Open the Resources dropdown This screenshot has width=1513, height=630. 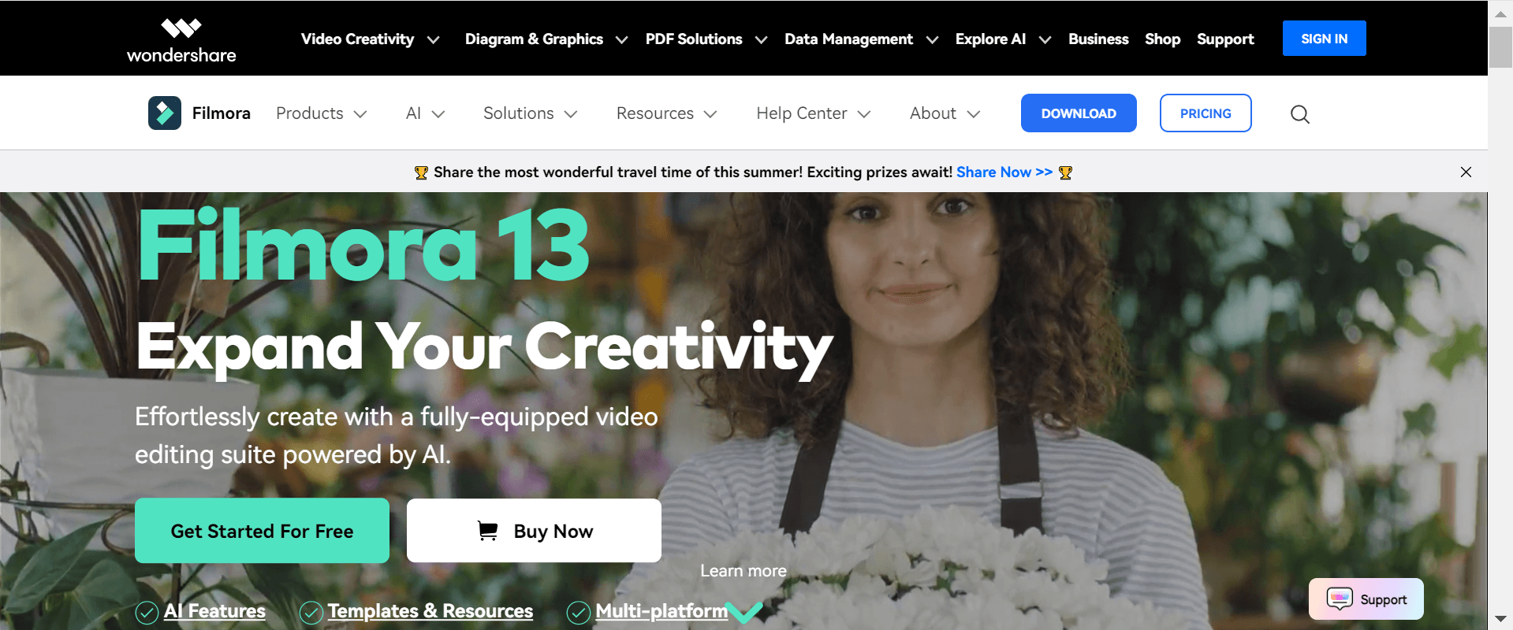point(667,113)
